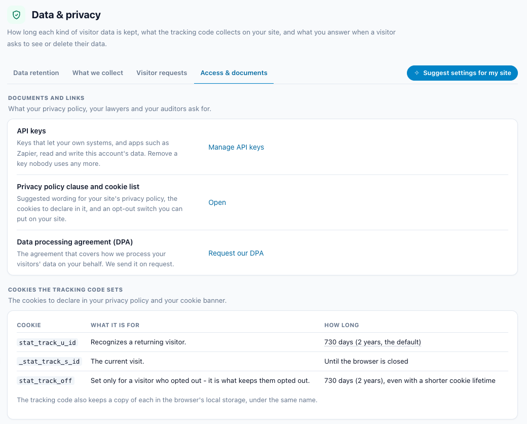Viewport: 527px width, 424px height.
Task: Click the Request our DPA link
Action: (236, 253)
